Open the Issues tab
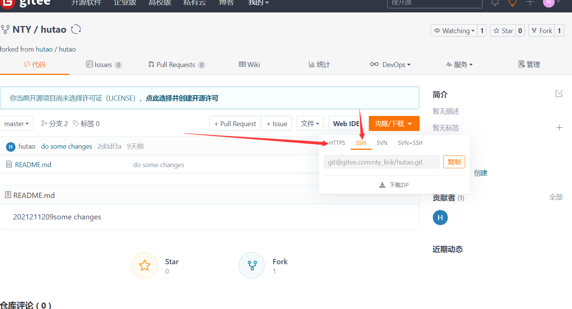This screenshot has width=572, height=309. coord(104,64)
